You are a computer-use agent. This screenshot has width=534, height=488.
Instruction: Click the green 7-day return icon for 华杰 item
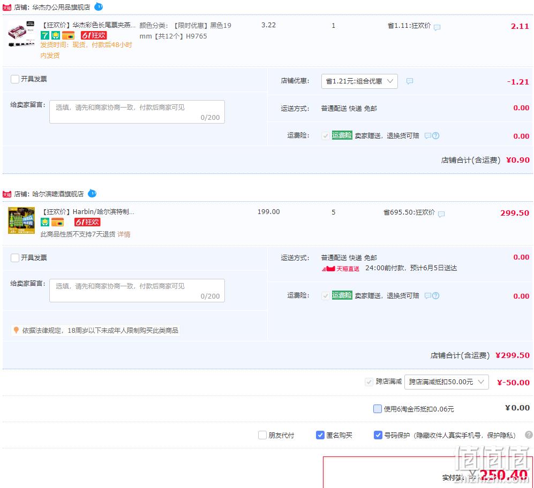coord(44,35)
